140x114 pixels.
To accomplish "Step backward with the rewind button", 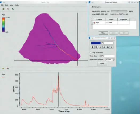I will click(x=104, y=47).
